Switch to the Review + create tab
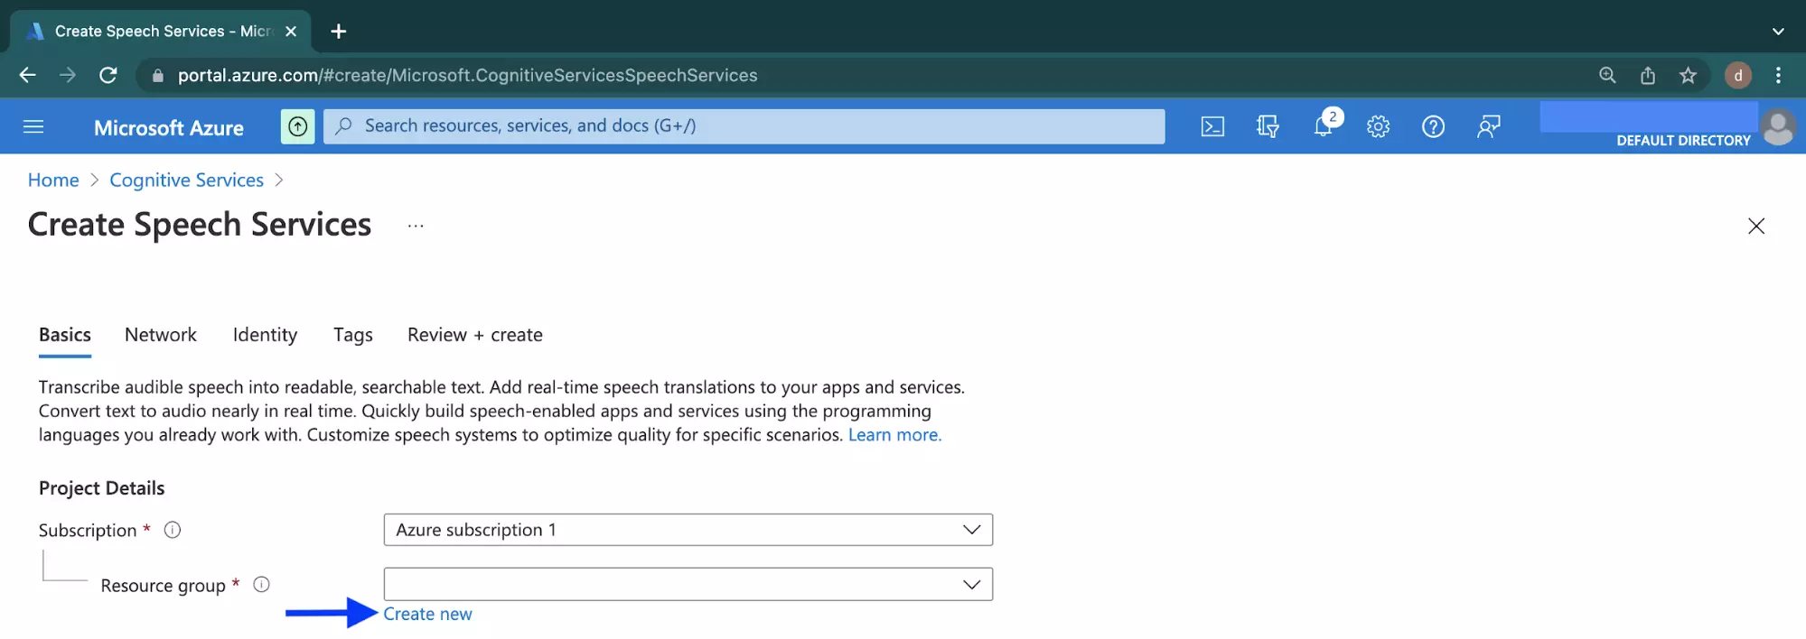This screenshot has width=1806, height=639. click(475, 335)
